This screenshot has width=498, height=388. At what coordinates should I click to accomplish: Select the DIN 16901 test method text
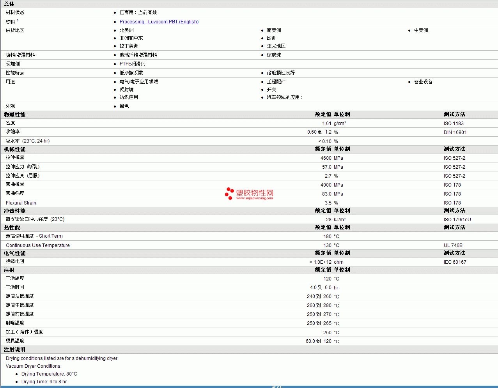click(455, 132)
